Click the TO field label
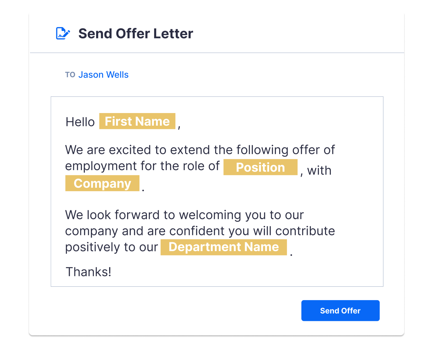The image size is (433, 346). click(x=70, y=75)
